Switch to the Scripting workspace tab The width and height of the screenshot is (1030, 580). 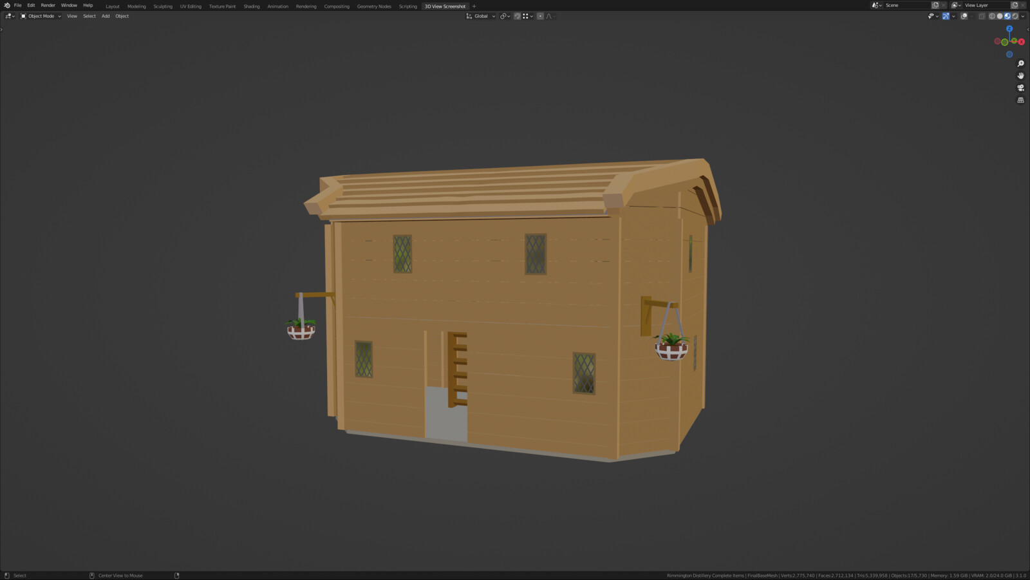click(408, 6)
